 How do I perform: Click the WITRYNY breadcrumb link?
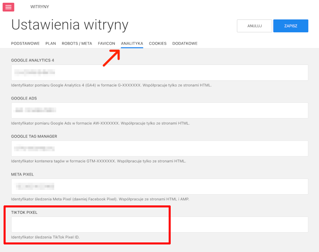point(39,7)
